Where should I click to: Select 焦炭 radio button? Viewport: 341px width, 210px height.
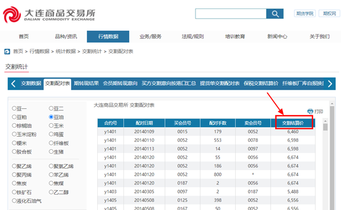click(14, 183)
